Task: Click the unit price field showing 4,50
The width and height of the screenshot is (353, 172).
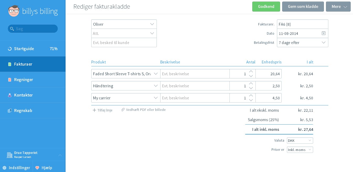Action: [269, 98]
